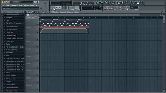166x93 pixels.
Task: Open Tools menu
Action: click(x=32, y=5)
